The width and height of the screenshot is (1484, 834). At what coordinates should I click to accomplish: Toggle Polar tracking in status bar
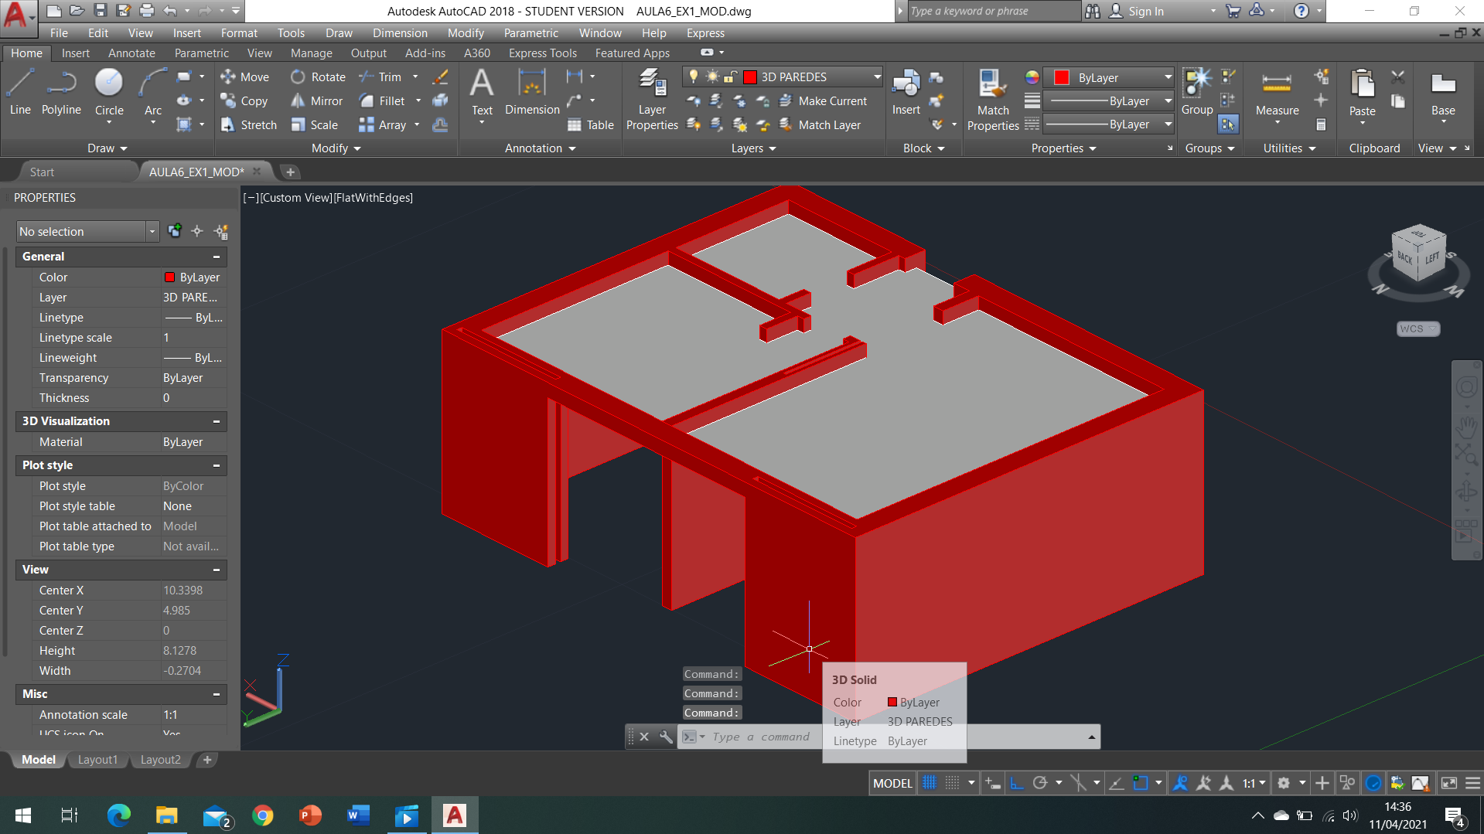(x=1040, y=783)
